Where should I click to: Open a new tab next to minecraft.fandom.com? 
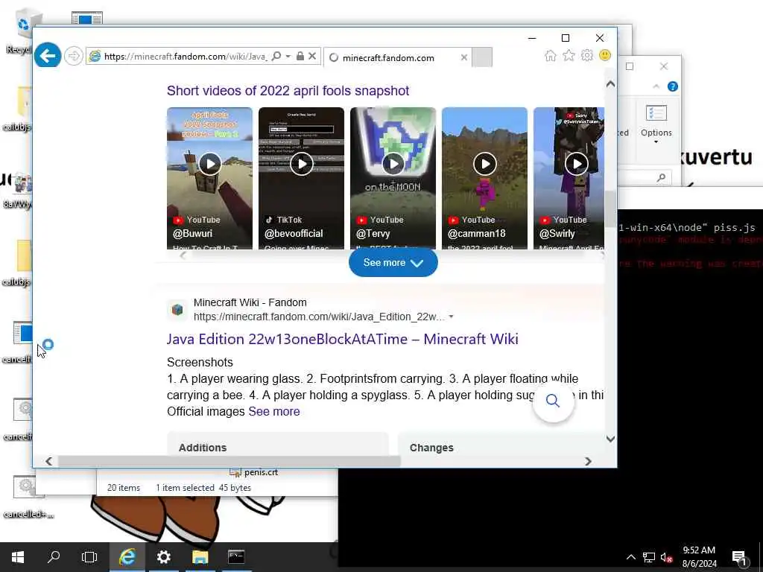pyautogui.click(x=482, y=57)
